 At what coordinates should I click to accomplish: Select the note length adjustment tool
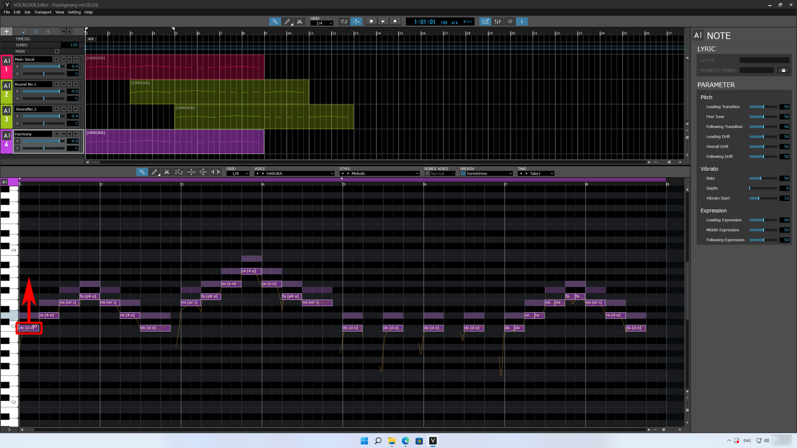click(x=216, y=171)
